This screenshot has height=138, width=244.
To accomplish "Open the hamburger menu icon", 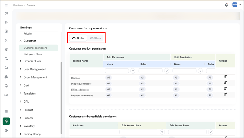I will point(6,5).
